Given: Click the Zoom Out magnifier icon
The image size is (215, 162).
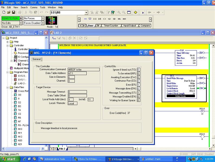Looking at the screenshot, I should 124,12.
